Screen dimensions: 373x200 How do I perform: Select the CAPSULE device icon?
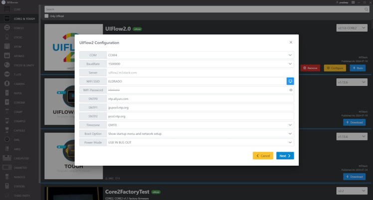click(x=7, y=130)
